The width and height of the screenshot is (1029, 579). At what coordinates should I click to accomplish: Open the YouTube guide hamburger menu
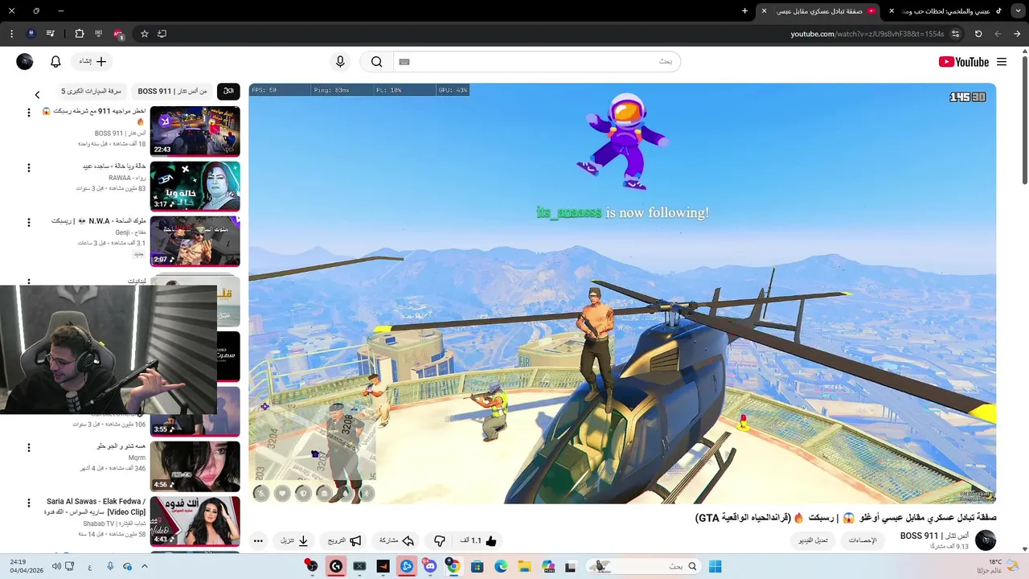tap(1002, 62)
